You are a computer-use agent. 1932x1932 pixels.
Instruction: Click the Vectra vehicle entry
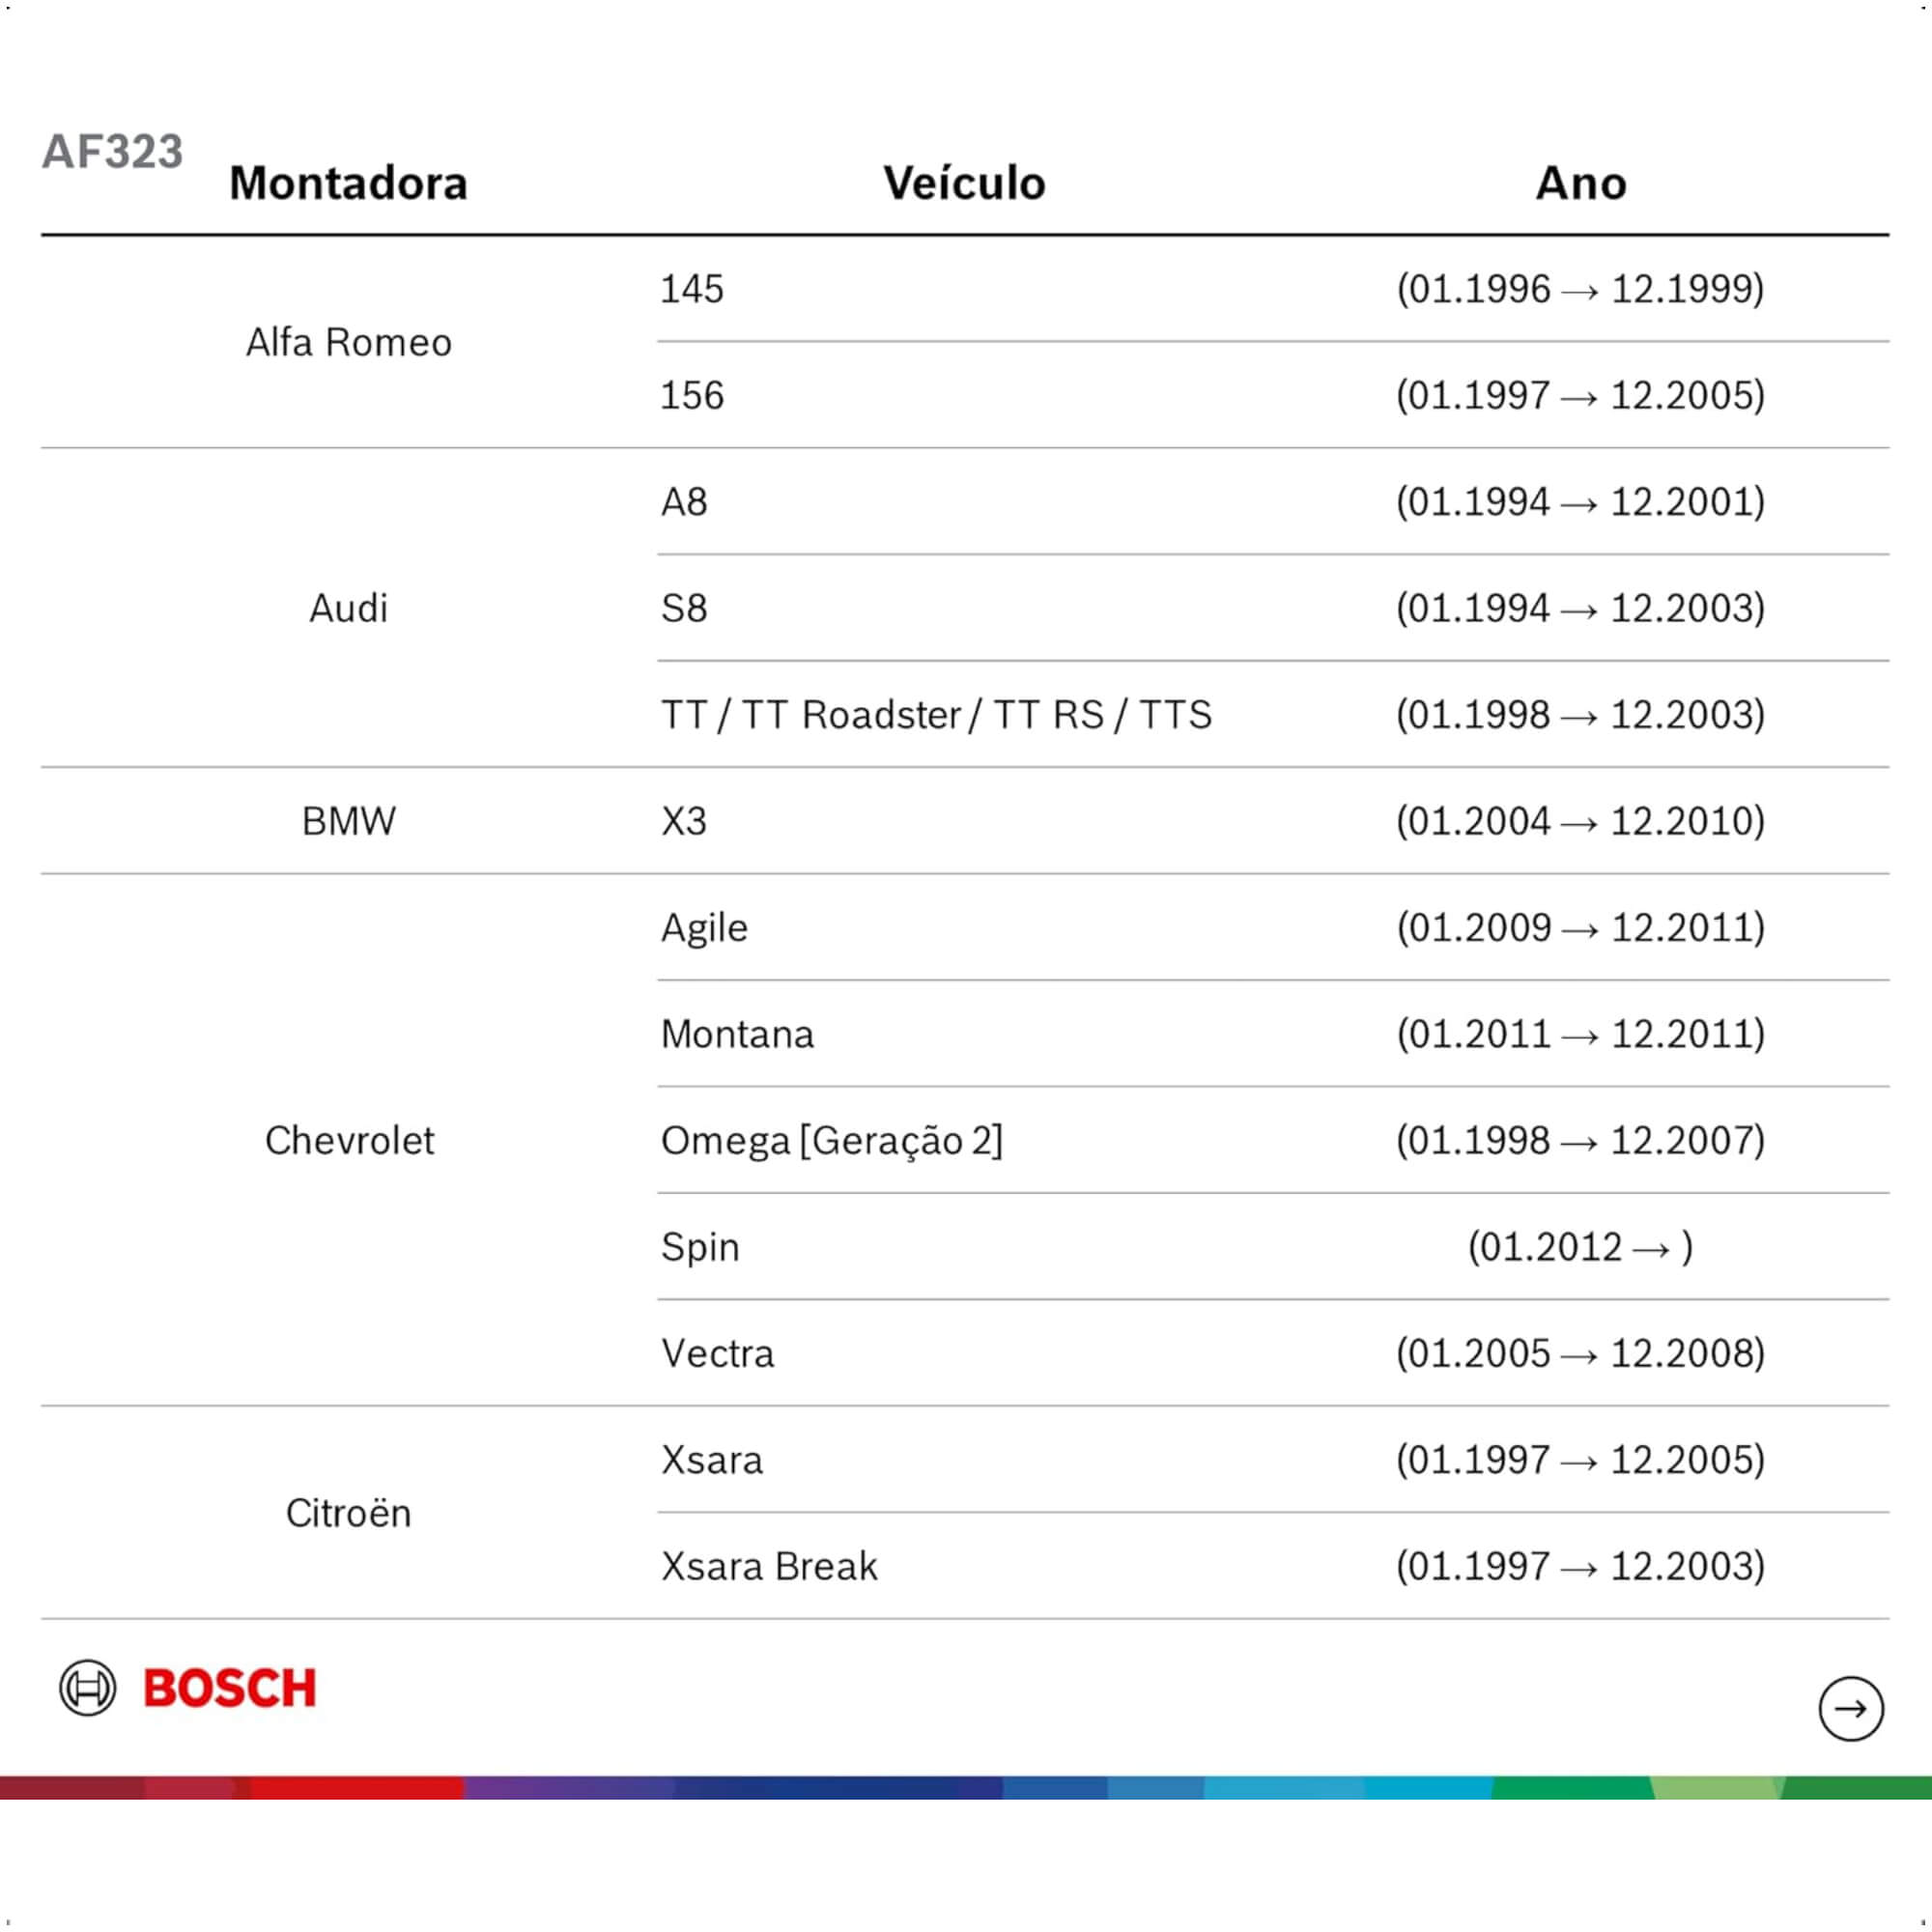(717, 1354)
